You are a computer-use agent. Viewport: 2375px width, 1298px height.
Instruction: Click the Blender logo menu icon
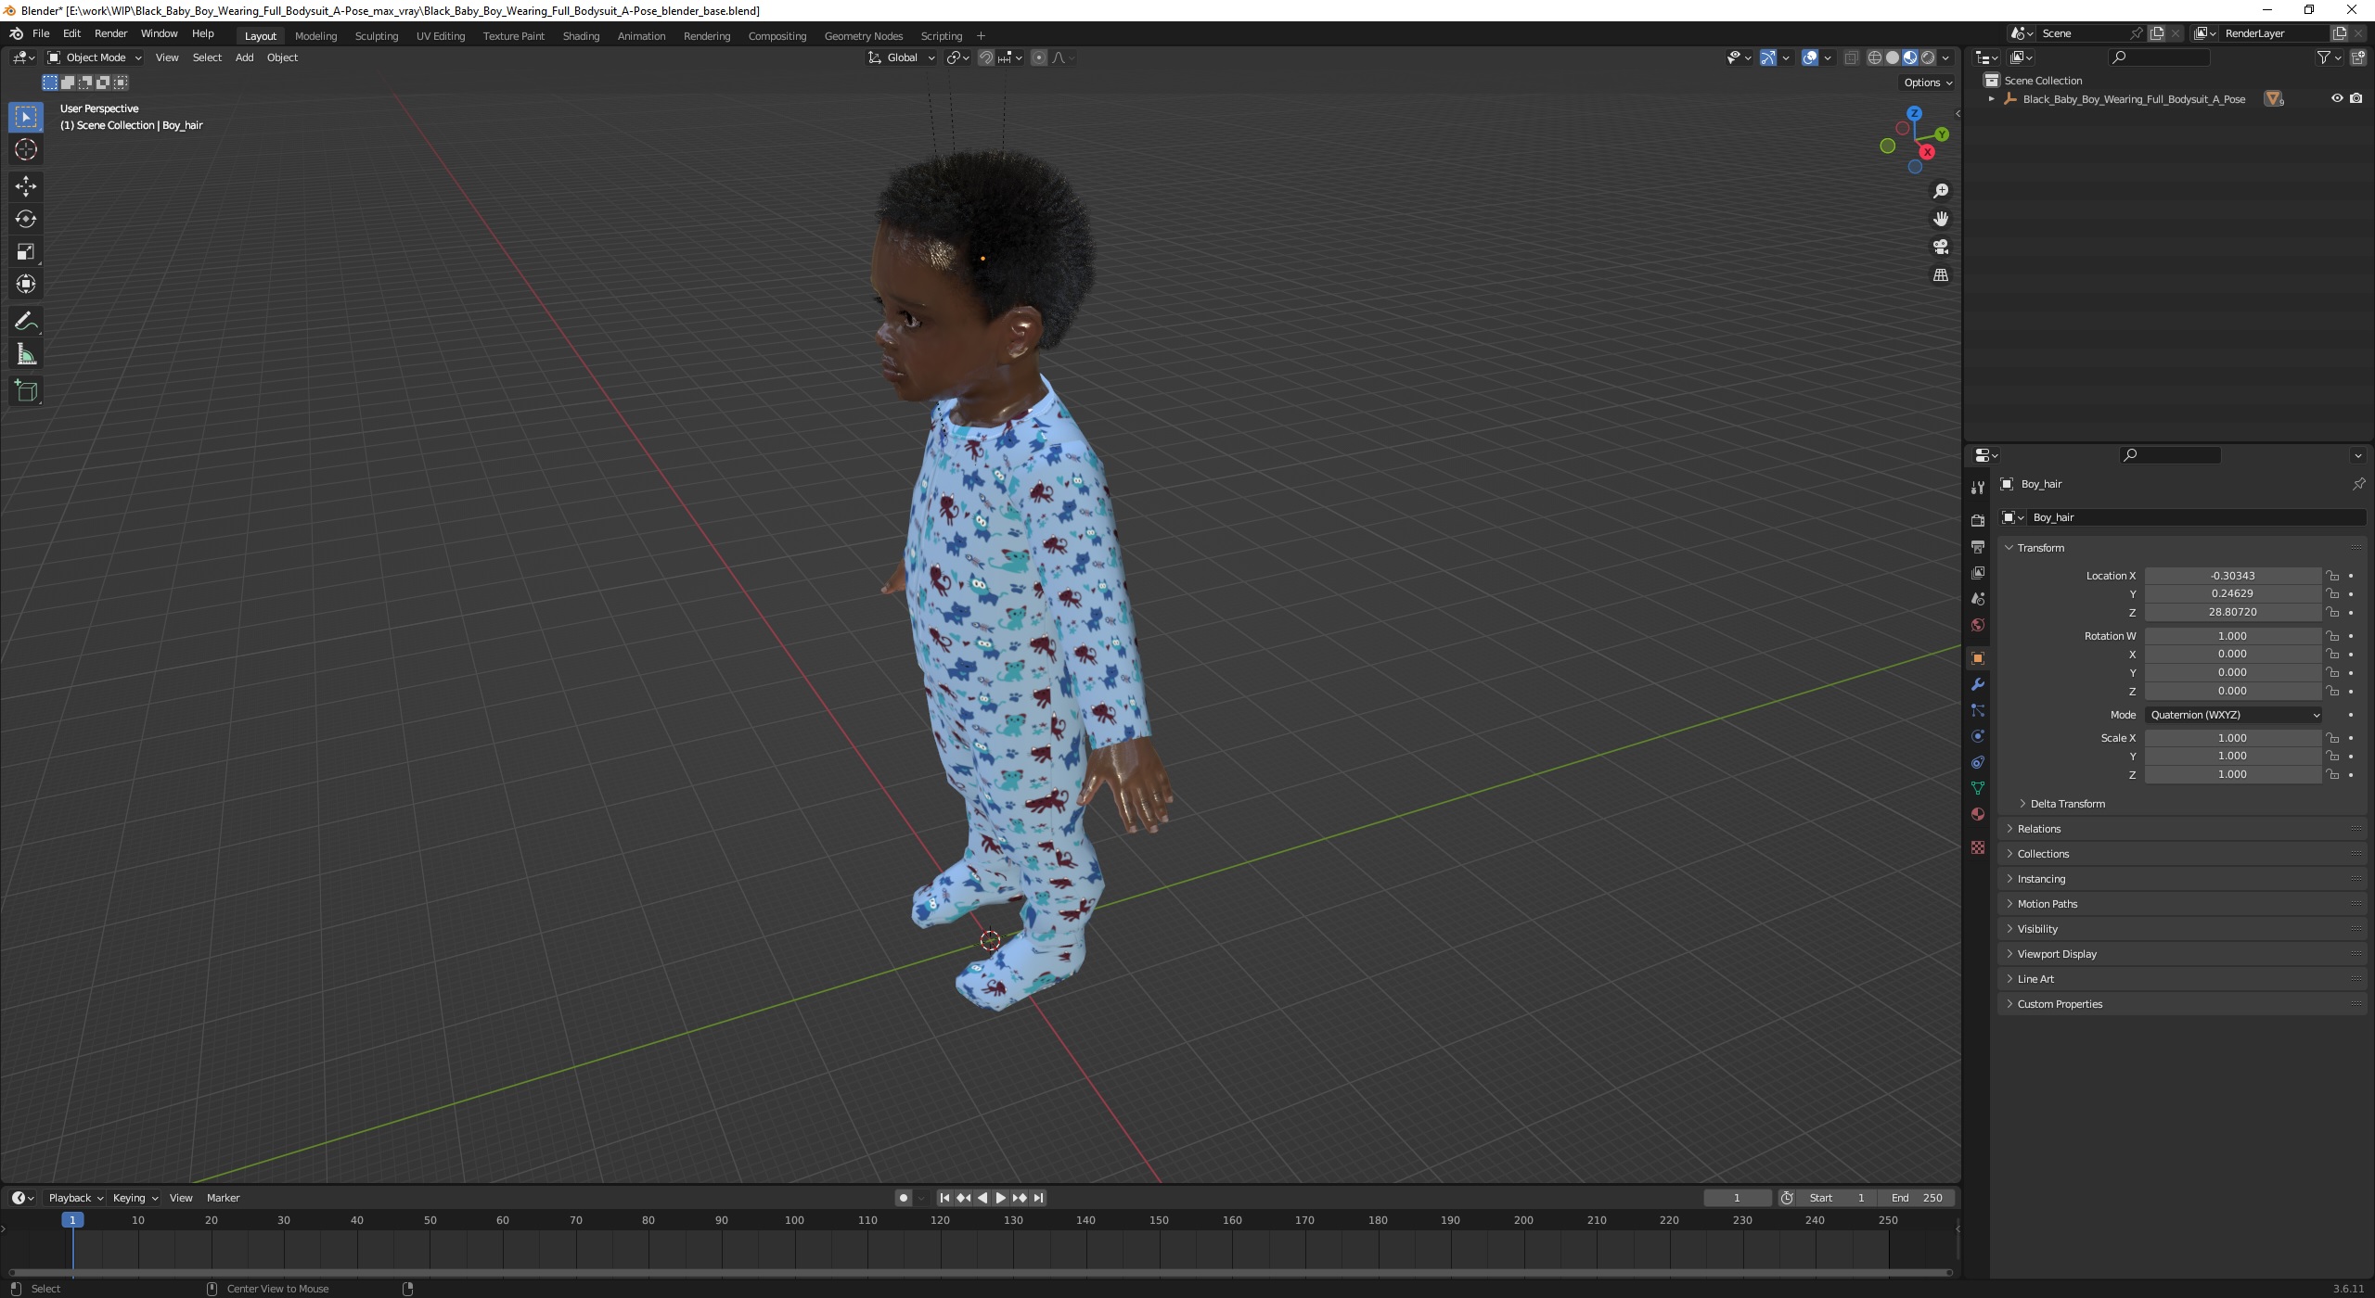[16, 33]
